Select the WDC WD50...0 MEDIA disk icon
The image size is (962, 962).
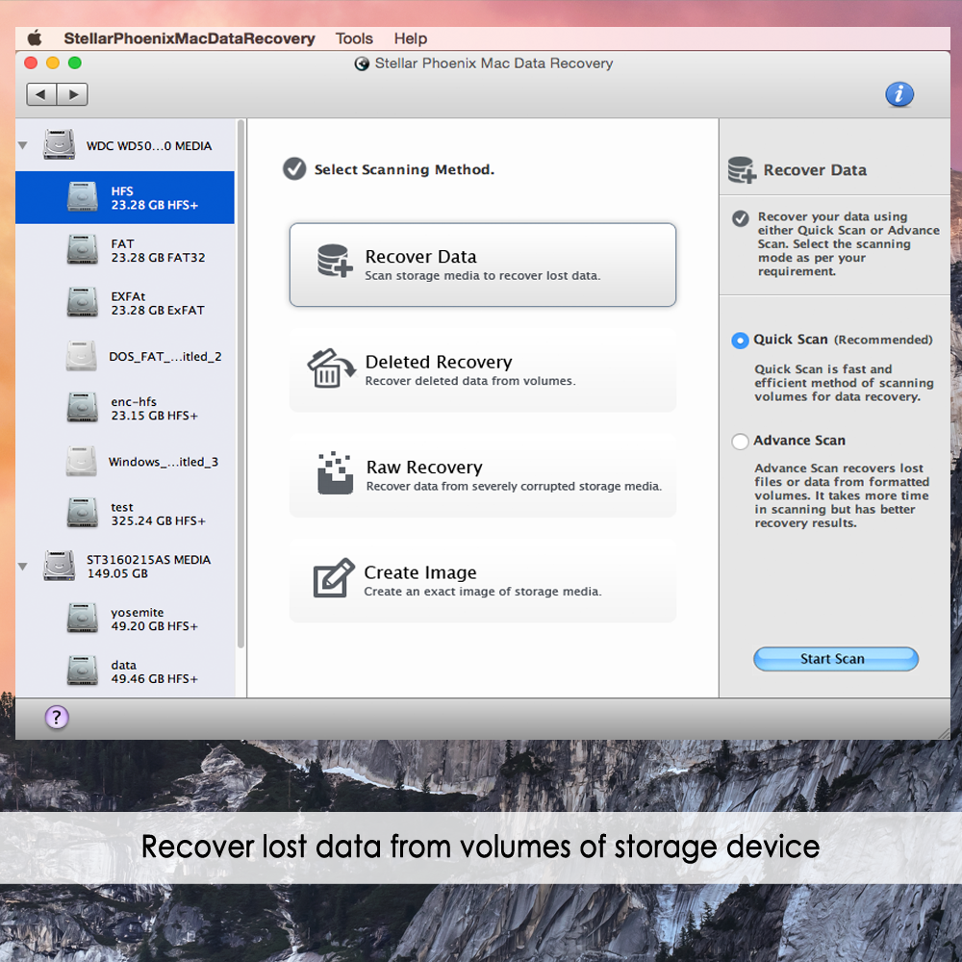click(x=59, y=144)
